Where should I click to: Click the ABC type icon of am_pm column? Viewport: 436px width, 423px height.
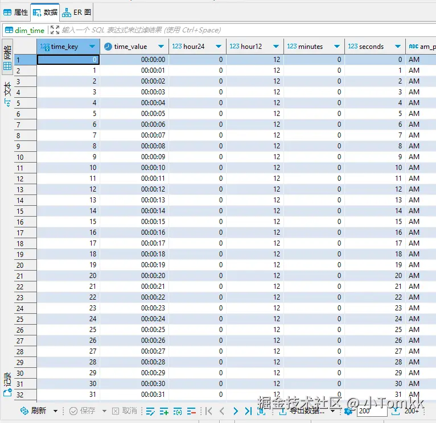[413, 47]
